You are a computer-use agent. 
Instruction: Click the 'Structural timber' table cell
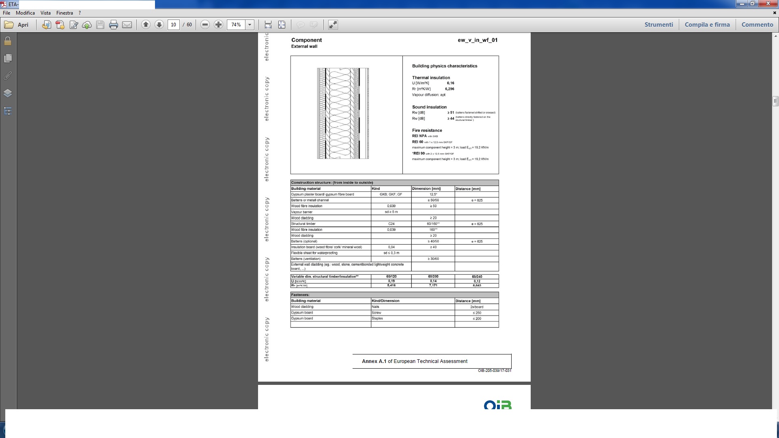pyautogui.click(x=331, y=224)
